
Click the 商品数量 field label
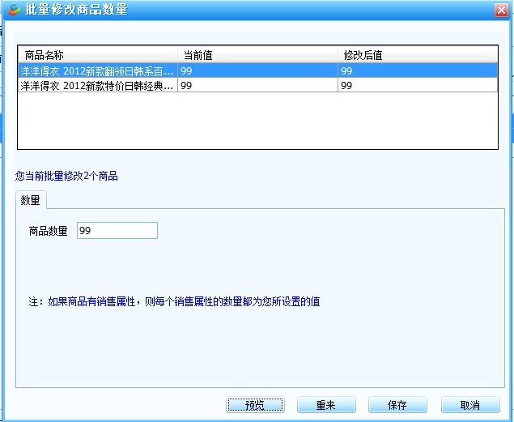(x=49, y=231)
